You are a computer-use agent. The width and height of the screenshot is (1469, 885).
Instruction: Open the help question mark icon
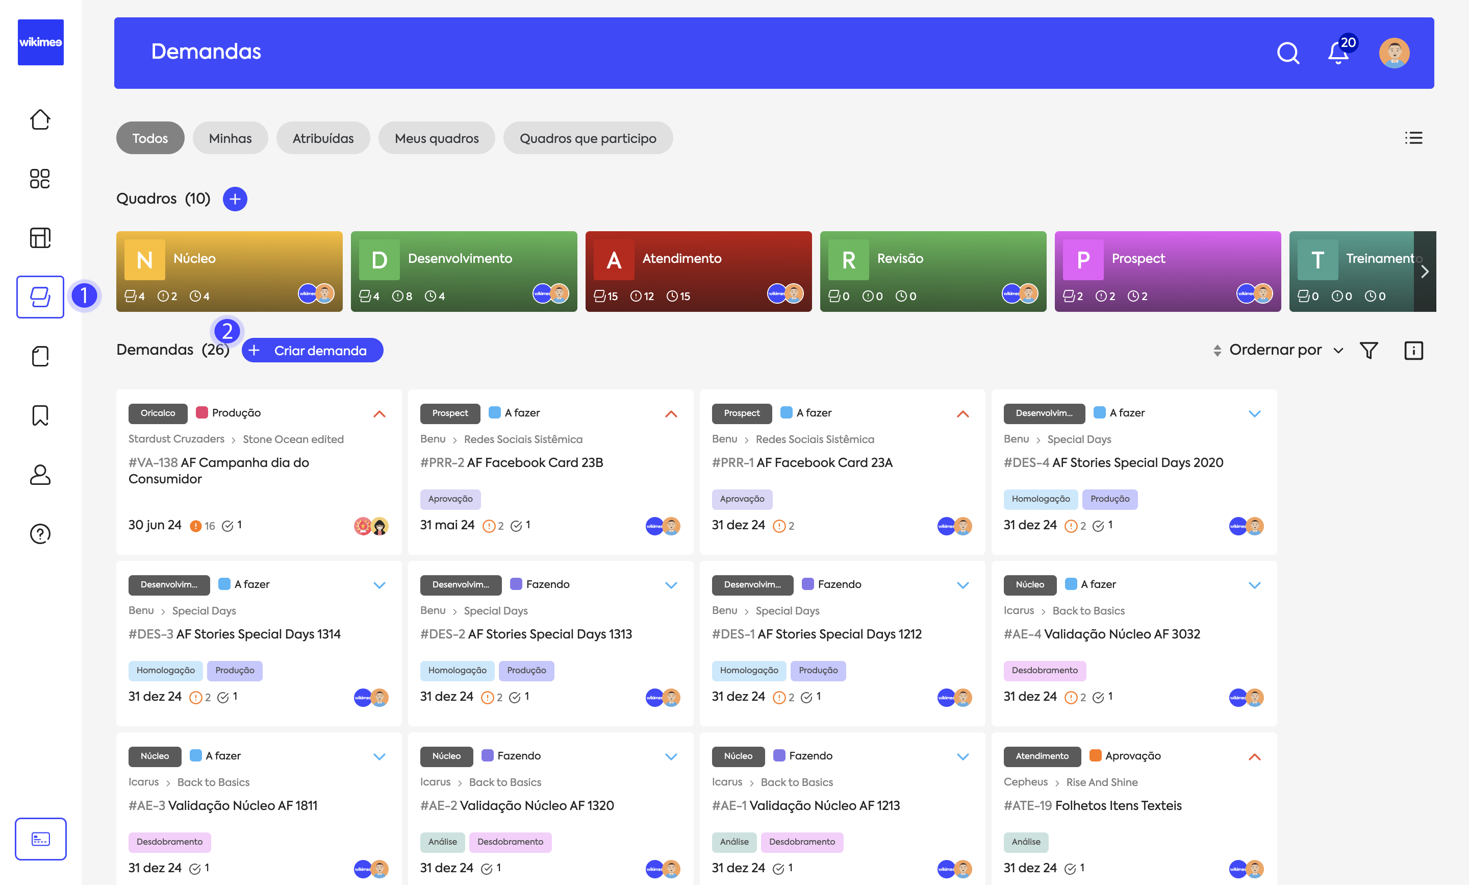coord(40,534)
